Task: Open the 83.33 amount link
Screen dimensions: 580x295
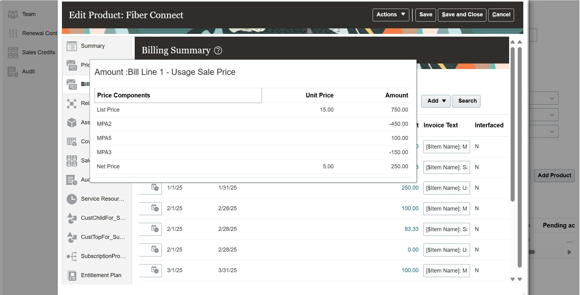Action: (411, 229)
